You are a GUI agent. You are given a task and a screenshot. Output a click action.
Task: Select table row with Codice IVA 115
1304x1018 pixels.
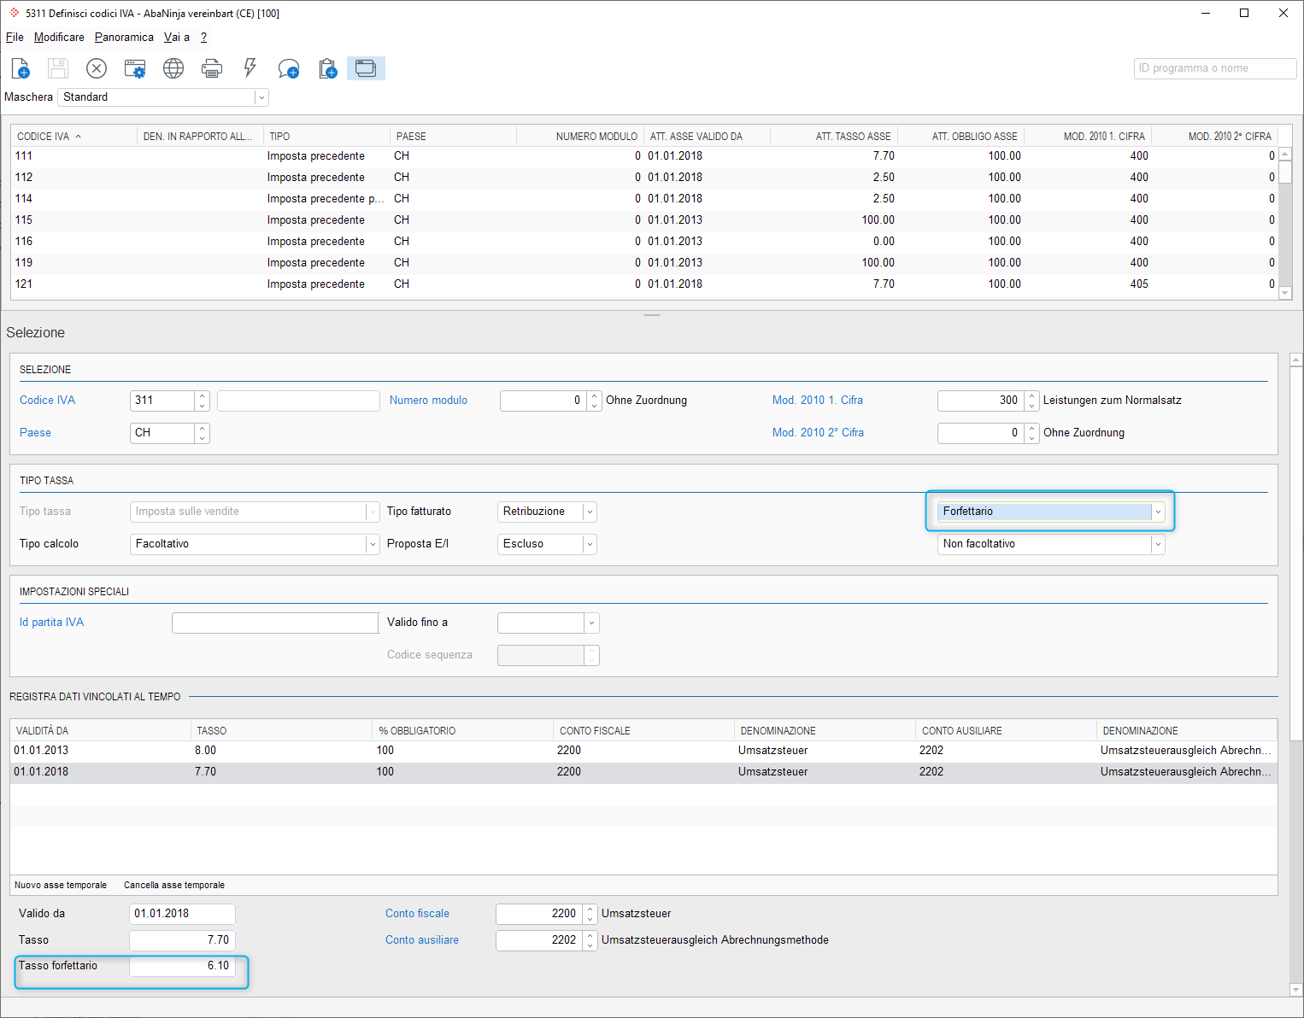(645, 220)
